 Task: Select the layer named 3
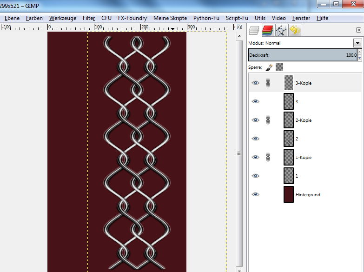297,102
